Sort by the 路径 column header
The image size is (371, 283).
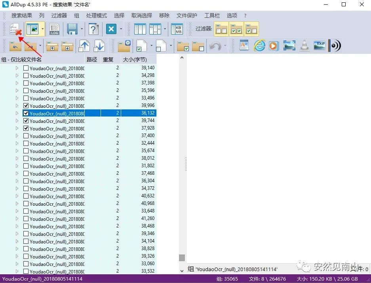pos(93,59)
